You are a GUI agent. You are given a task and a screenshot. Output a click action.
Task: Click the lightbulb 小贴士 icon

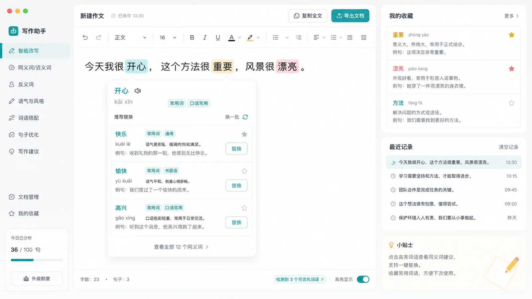pyautogui.click(x=391, y=245)
